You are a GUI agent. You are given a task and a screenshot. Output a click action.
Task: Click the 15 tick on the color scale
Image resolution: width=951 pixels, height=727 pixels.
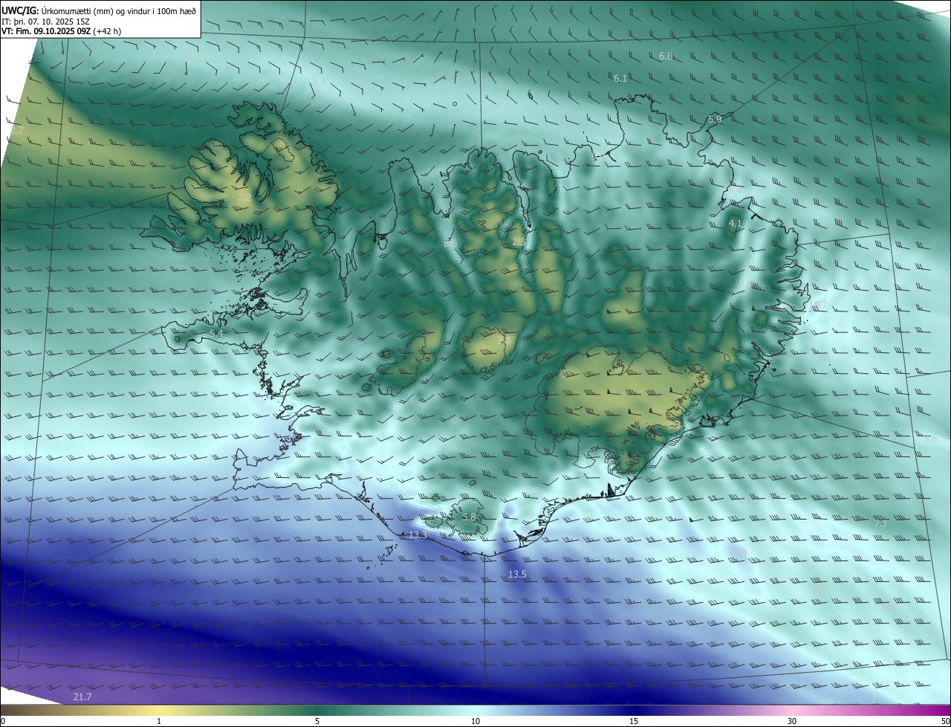[x=634, y=721]
